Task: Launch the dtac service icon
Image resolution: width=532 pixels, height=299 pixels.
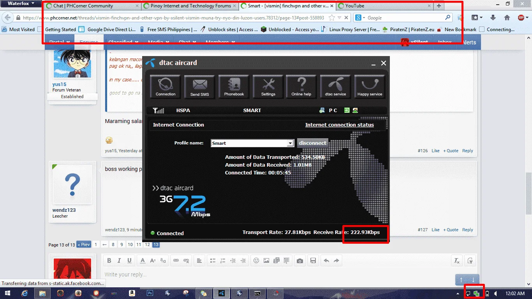Action: point(335,86)
